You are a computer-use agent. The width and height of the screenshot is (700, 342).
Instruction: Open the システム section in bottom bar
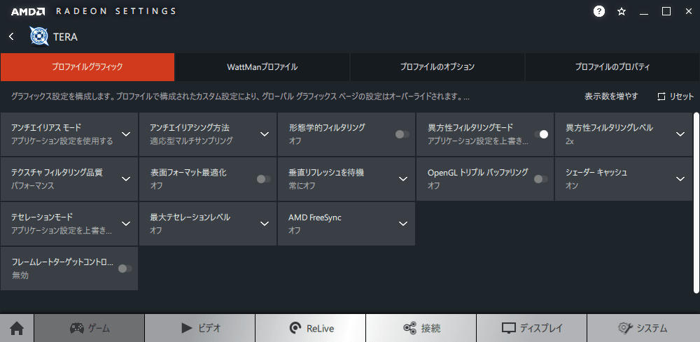tap(643, 328)
